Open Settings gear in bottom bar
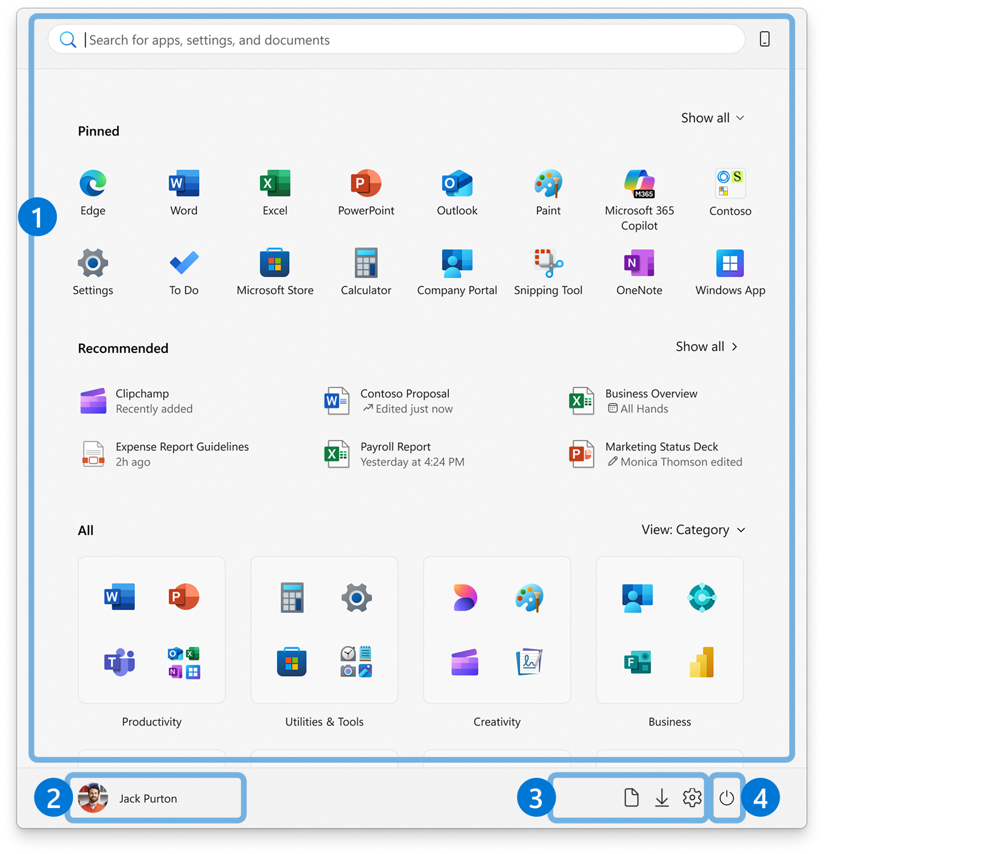This screenshot has height=854, width=992. click(692, 798)
